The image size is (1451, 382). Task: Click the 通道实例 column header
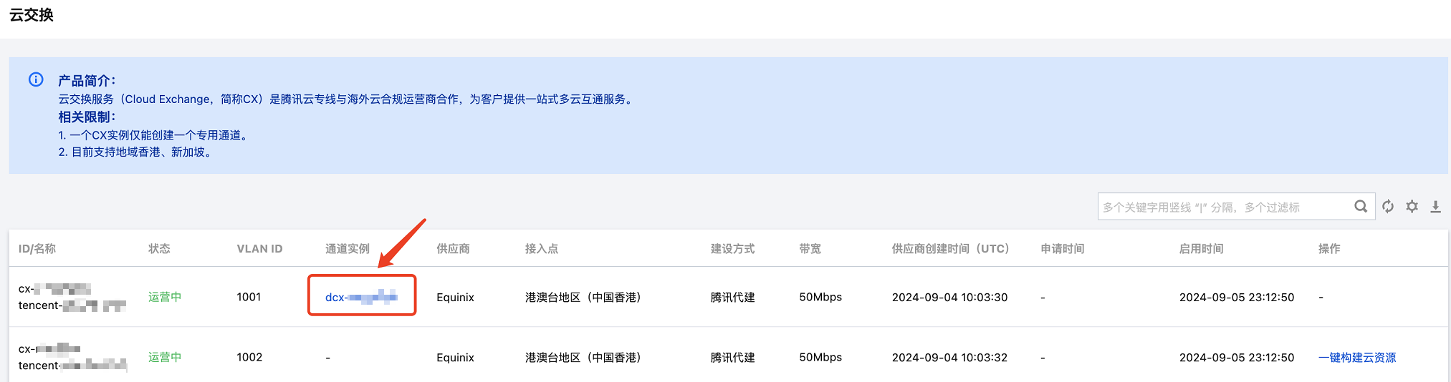point(348,248)
